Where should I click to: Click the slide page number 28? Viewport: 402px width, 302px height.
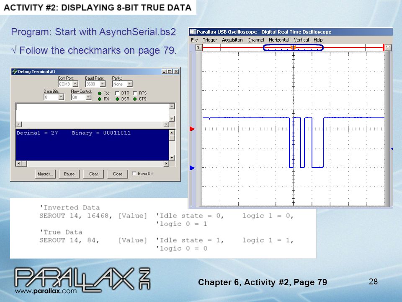click(373, 281)
